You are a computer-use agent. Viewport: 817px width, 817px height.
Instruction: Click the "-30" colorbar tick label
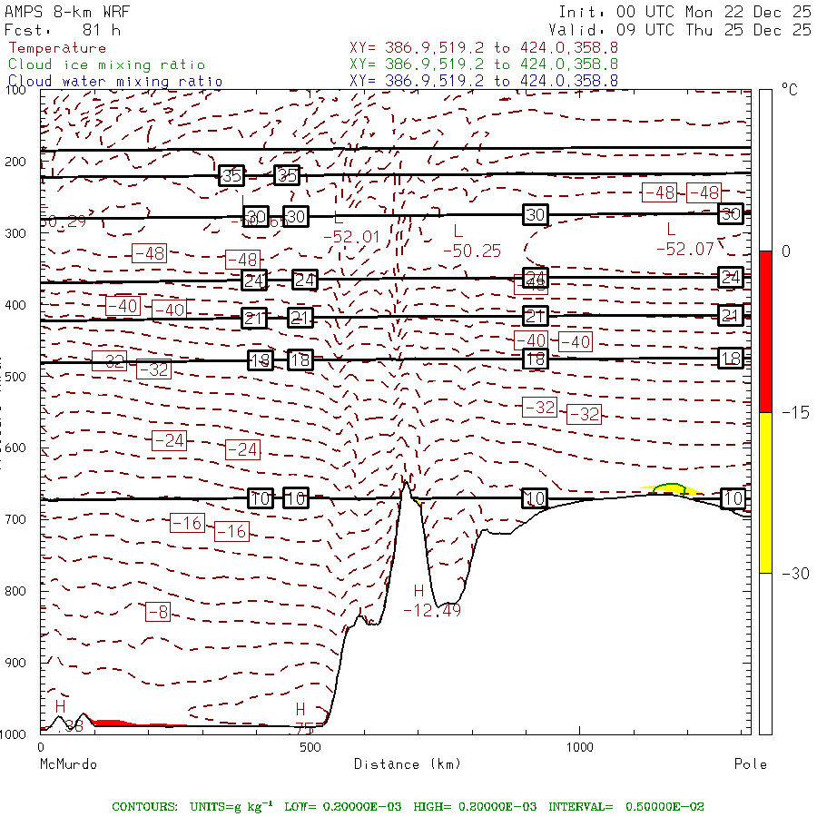point(795,574)
